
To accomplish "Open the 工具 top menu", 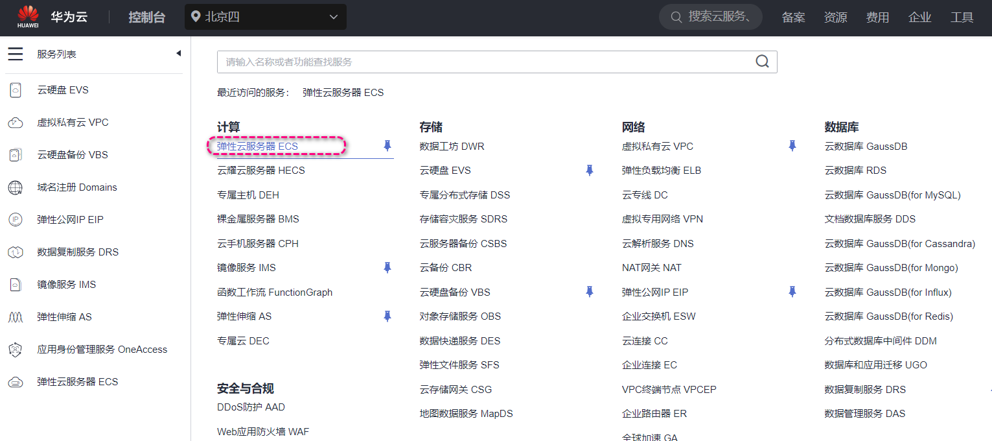I will 962,18.
